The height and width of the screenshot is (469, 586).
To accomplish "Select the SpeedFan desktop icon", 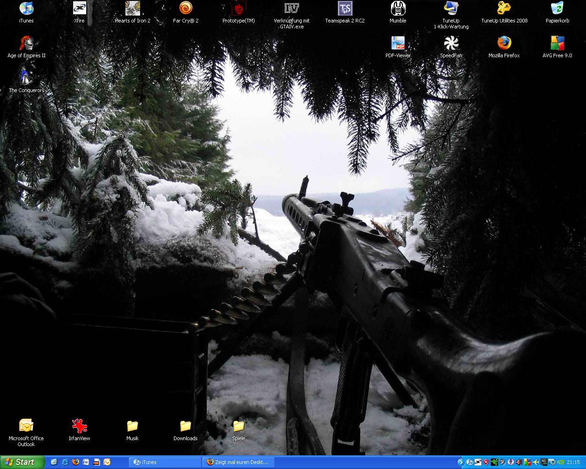I will [451, 47].
